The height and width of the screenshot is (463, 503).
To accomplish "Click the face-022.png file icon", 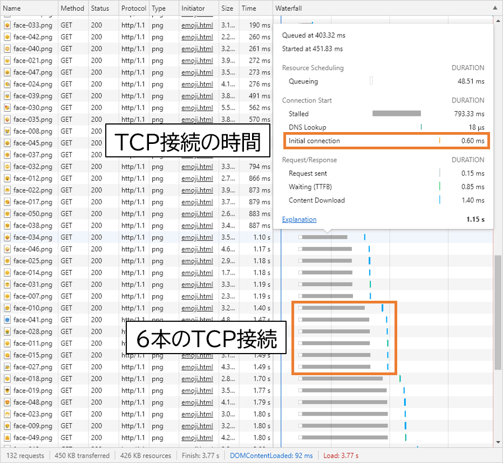I will (x=7, y=190).
